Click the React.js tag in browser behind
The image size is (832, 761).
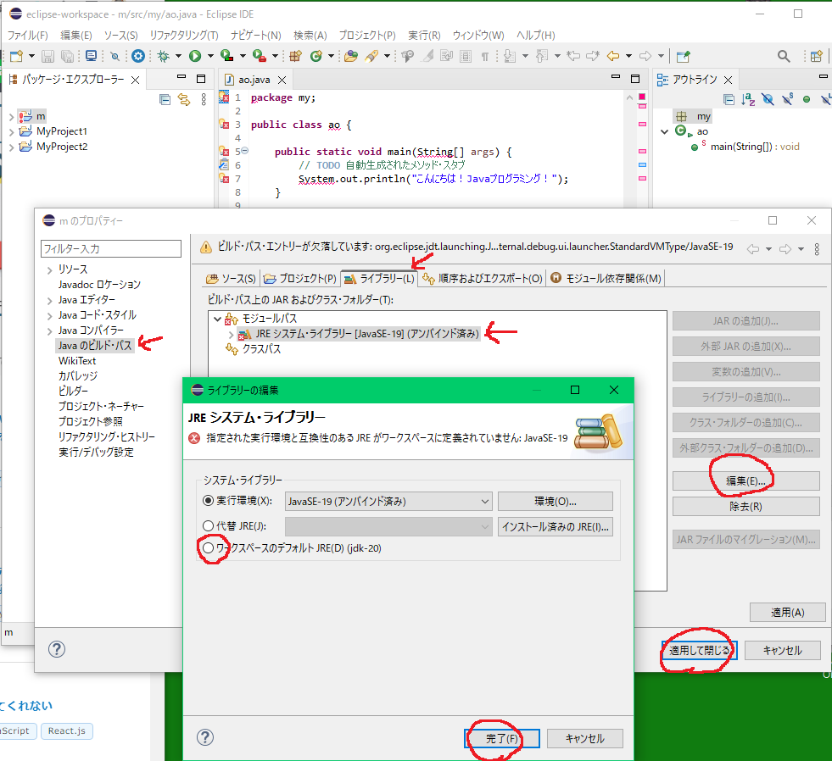67,730
